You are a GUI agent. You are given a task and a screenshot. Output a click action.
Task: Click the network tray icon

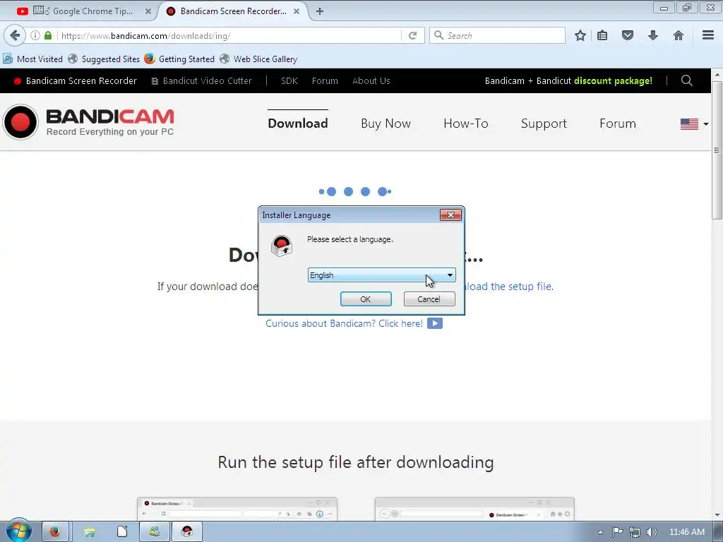point(635,532)
